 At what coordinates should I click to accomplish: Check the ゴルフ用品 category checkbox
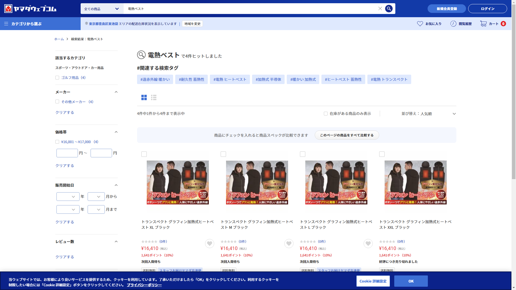pos(57,78)
